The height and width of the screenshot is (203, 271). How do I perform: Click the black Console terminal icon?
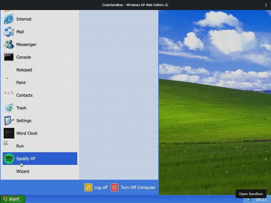[9, 57]
